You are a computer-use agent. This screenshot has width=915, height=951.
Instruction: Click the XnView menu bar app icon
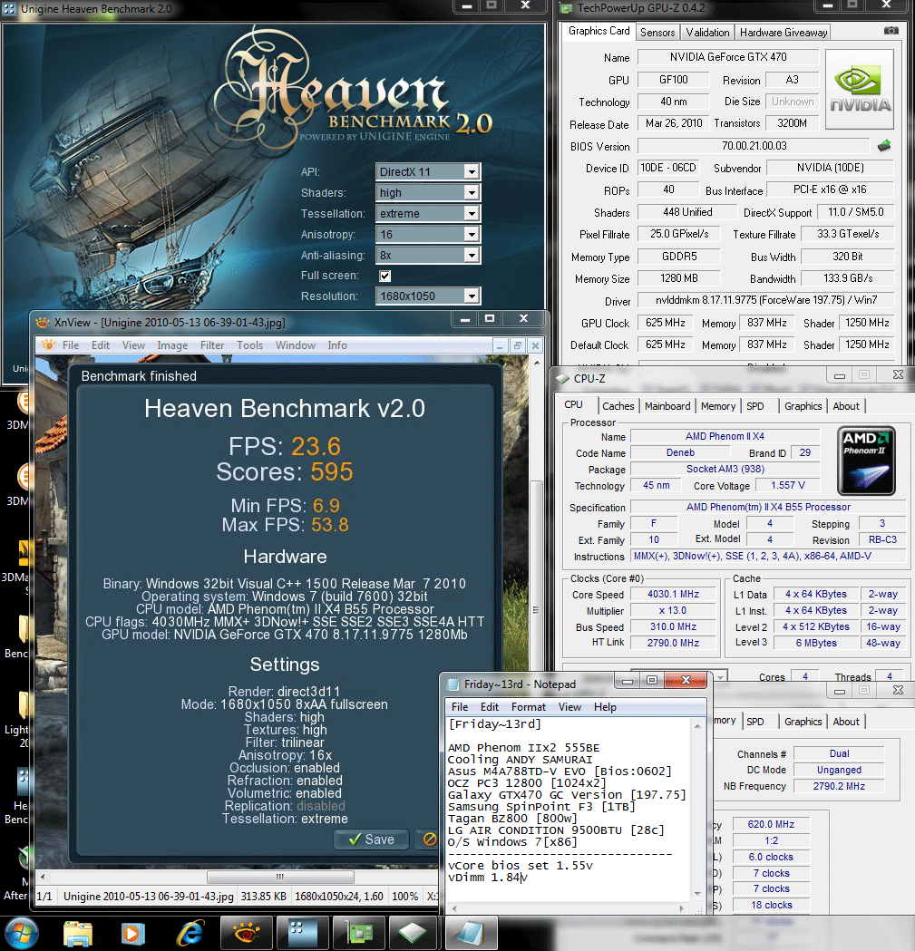[x=49, y=345]
